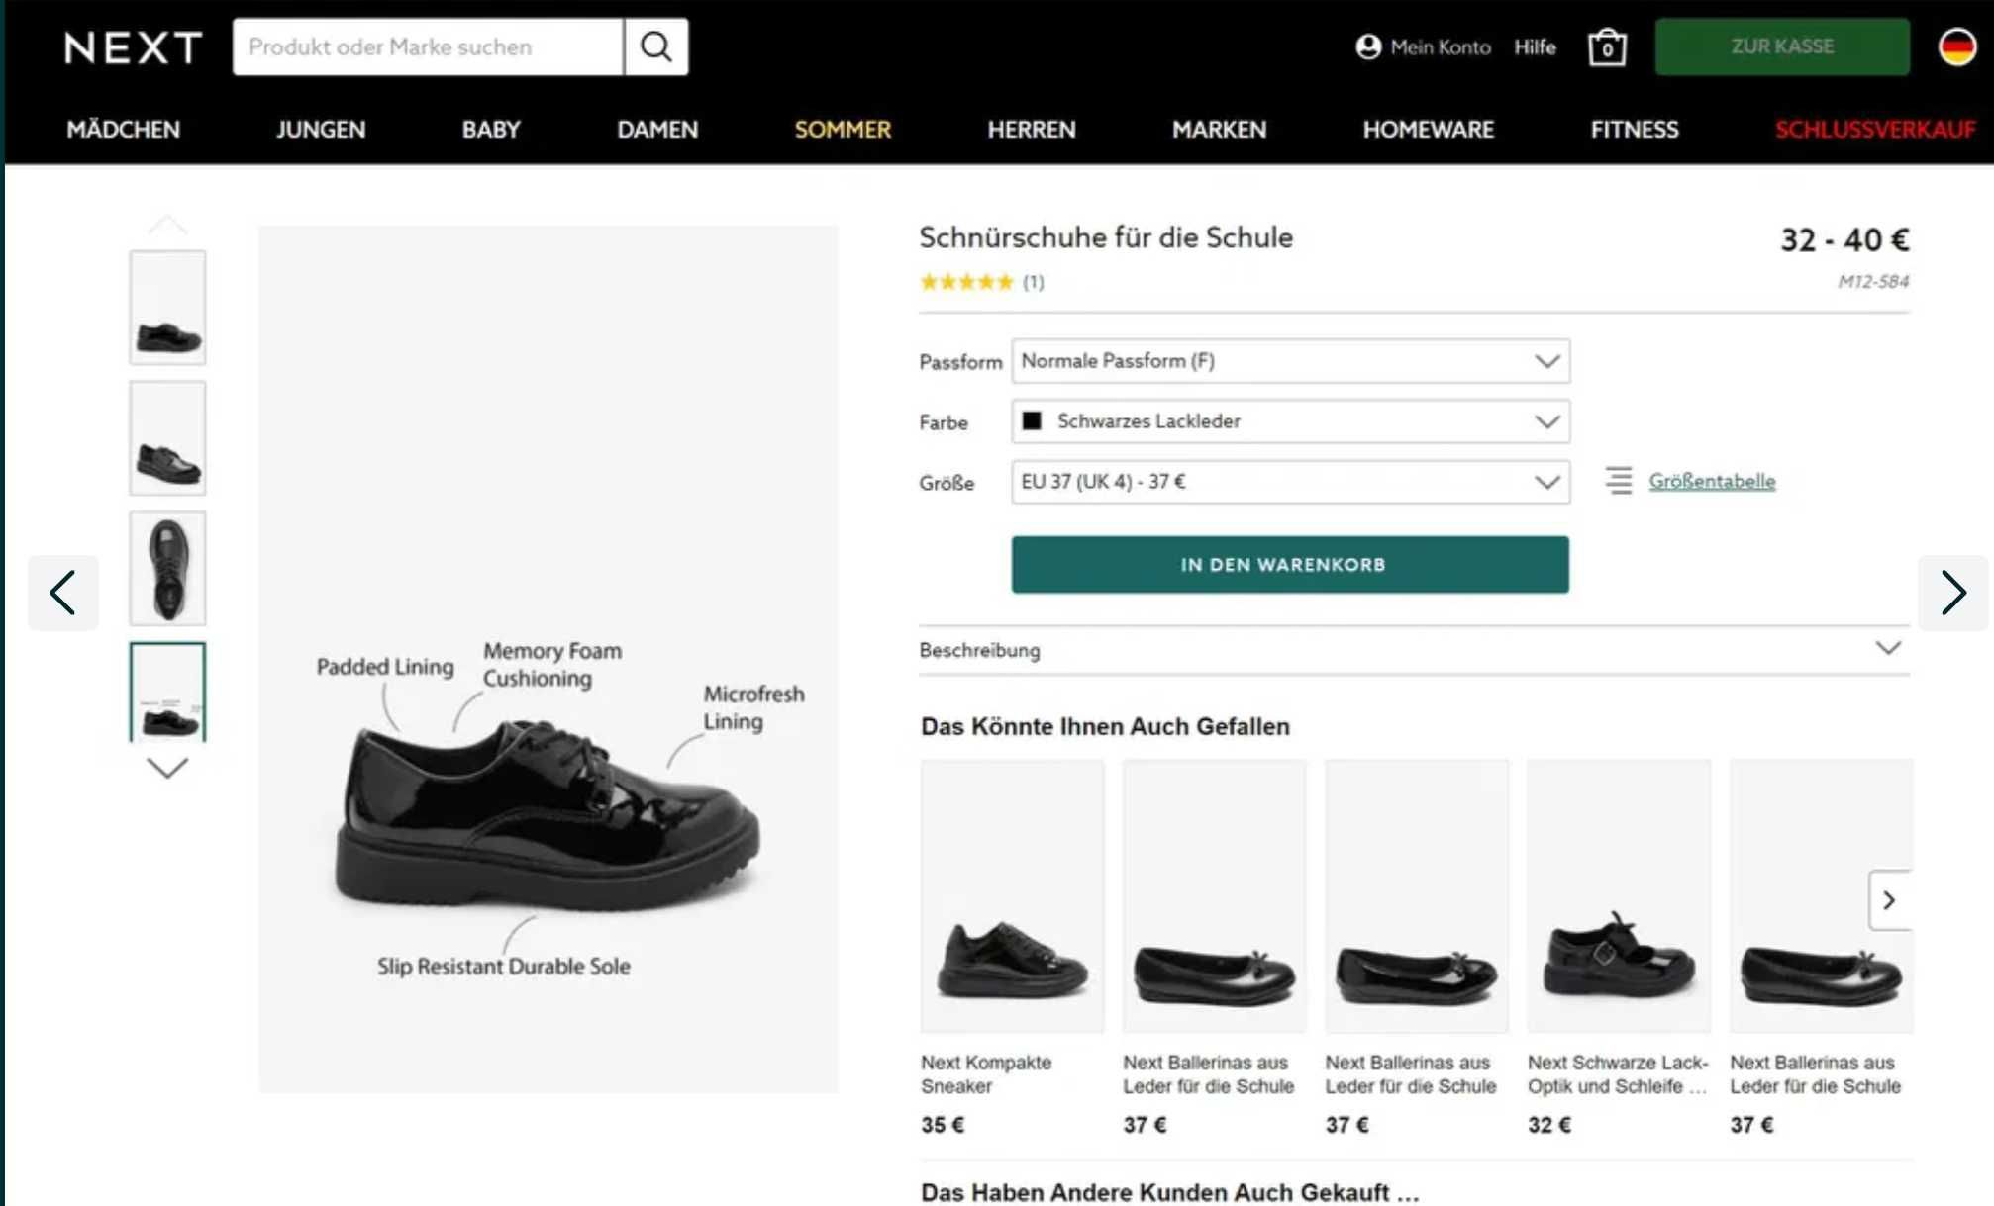Viewport: 1994px width, 1206px height.
Task: Click the German flag country selector
Action: coord(1956,46)
